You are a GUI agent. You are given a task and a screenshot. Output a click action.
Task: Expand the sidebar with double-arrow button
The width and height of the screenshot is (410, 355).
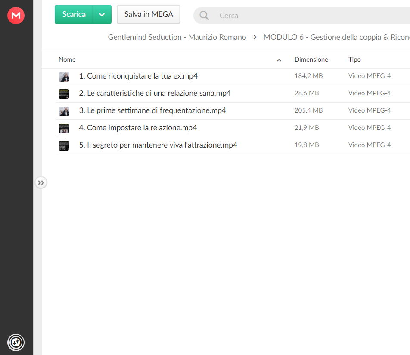[x=41, y=183]
